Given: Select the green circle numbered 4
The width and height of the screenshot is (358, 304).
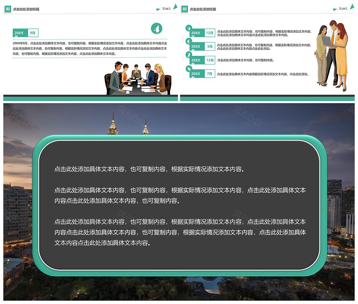Looking at the screenshot, I should click(x=157, y=29).
